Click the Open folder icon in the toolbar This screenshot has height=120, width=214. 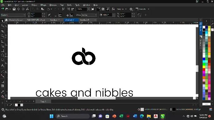click(x=7, y=9)
